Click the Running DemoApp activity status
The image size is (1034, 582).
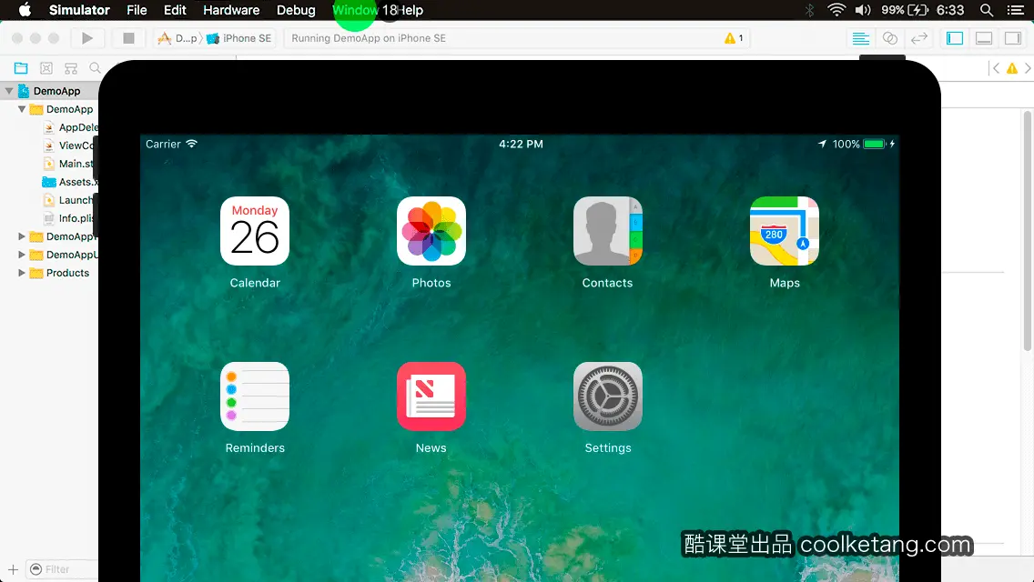(x=369, y=38)
